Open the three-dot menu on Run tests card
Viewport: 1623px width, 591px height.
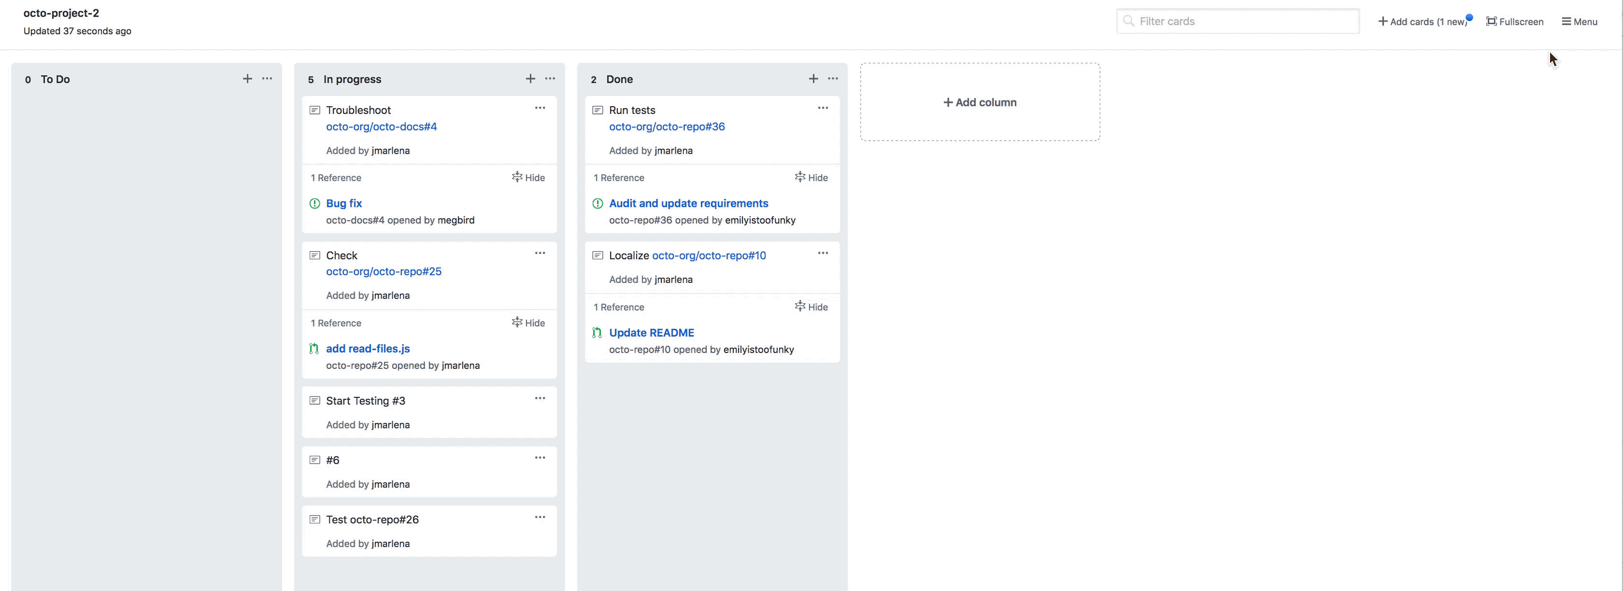pos(823,107)
